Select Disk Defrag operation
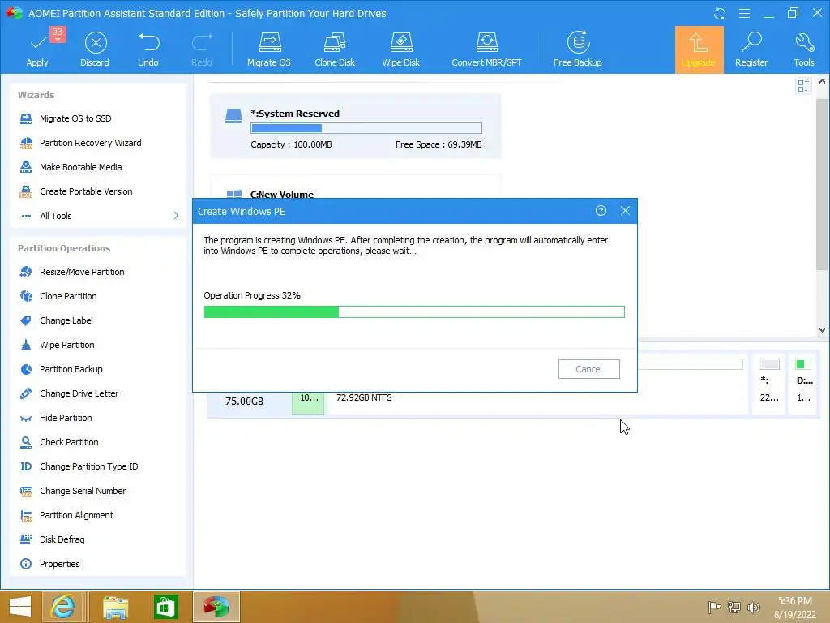This screenshot has width=830, height=623. coord(62,539)
